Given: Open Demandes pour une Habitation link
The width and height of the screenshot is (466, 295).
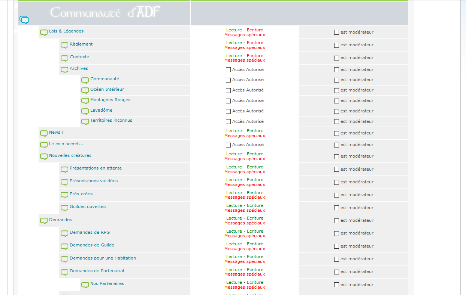Looking at the screenshot, I should coord(103,258).
